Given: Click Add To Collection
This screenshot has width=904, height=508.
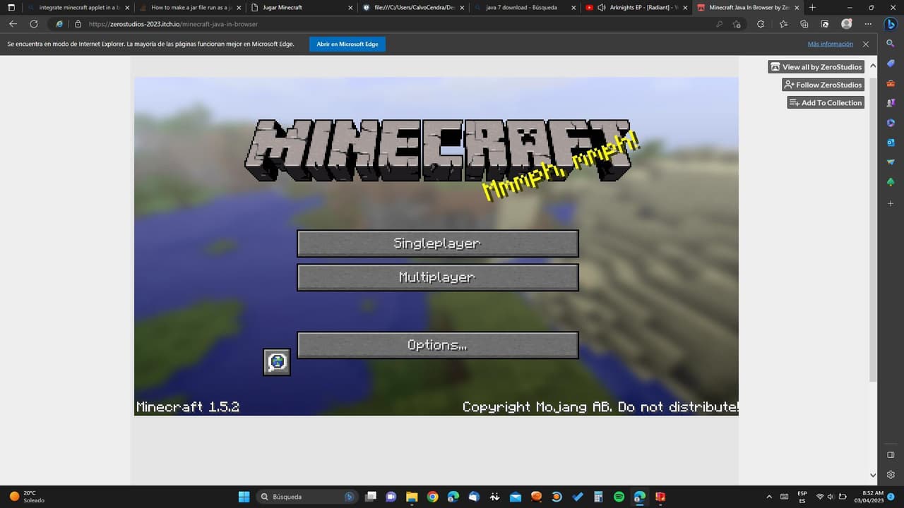Looking at the screenshot, I should click(826, 103).
